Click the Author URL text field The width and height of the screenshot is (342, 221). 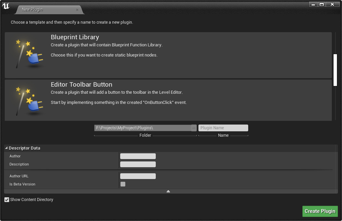pos(138,176)
